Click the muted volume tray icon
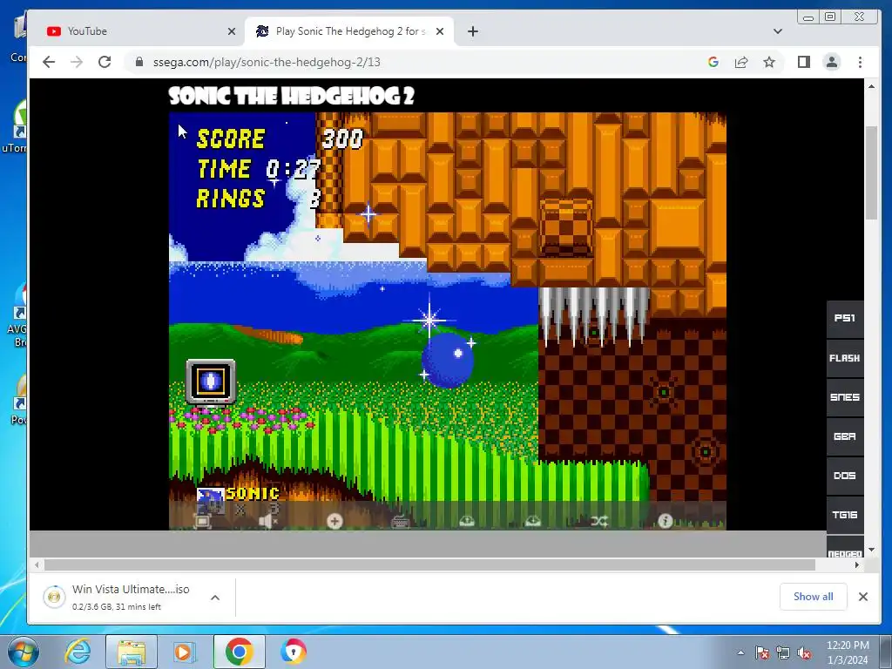The image size is (892, 669). 804,652
